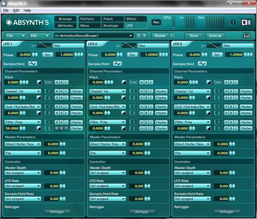The image size is (257, 219).
Task: Open the File dropdown in toolbar
Action: click(16, 36)
